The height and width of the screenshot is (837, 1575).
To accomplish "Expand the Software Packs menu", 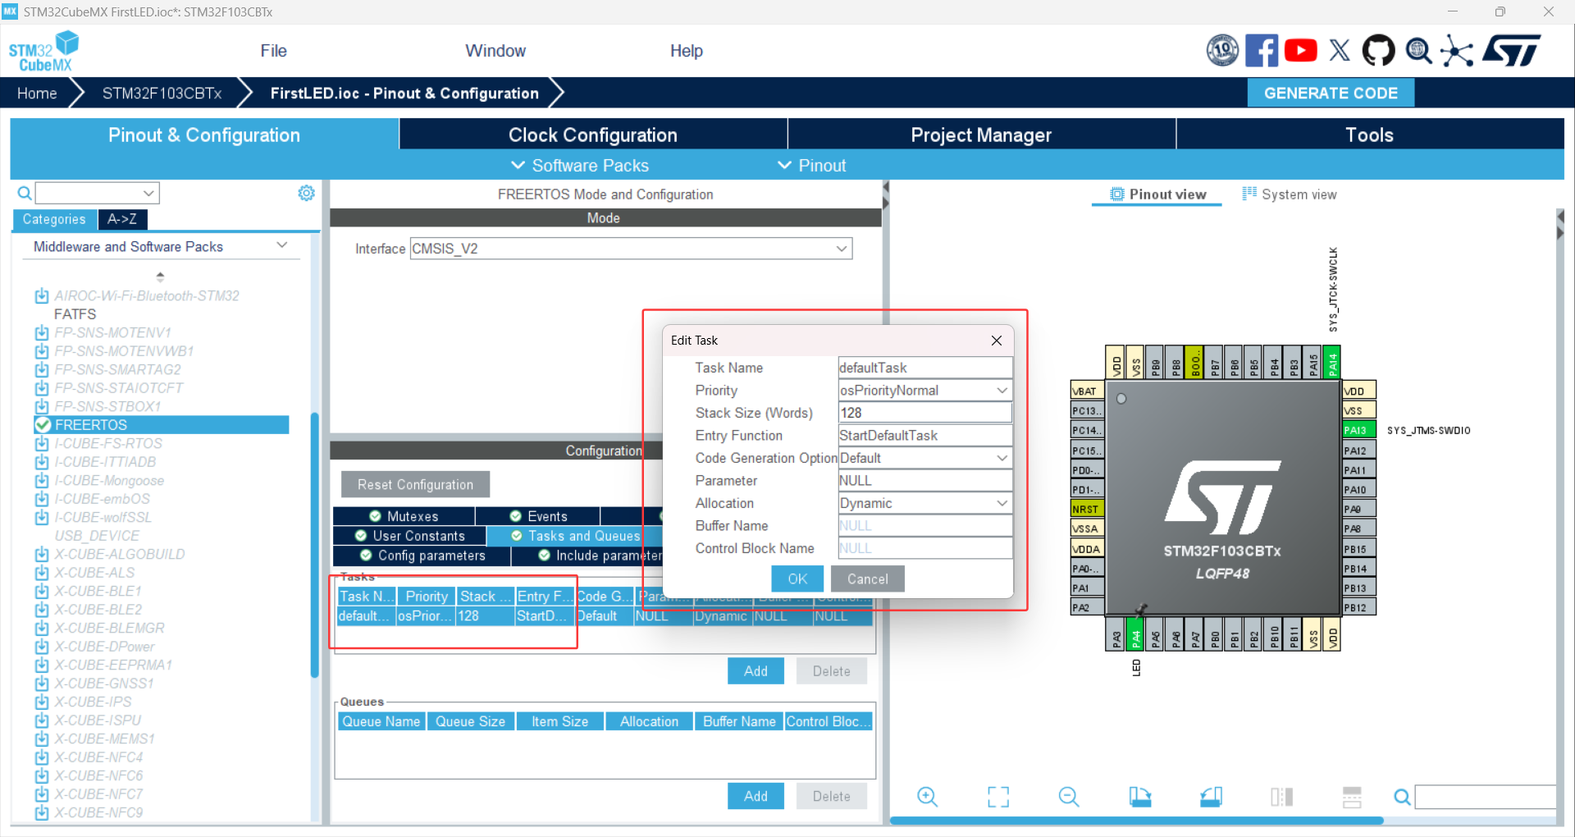I will [x=580, y=166].
